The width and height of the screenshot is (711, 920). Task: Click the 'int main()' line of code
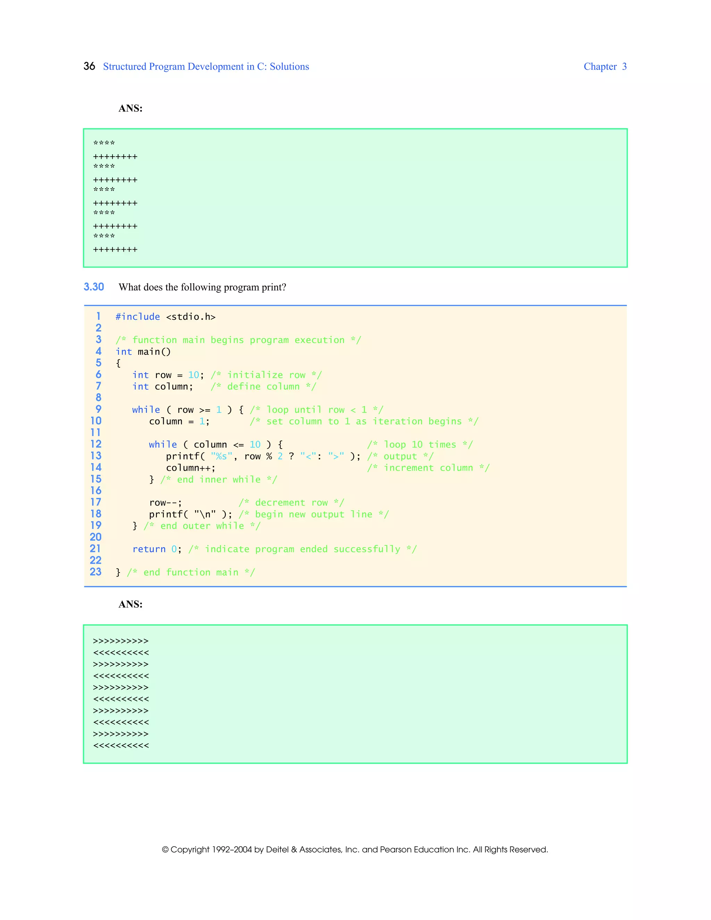pyautogui.click(x=143, y=352)
